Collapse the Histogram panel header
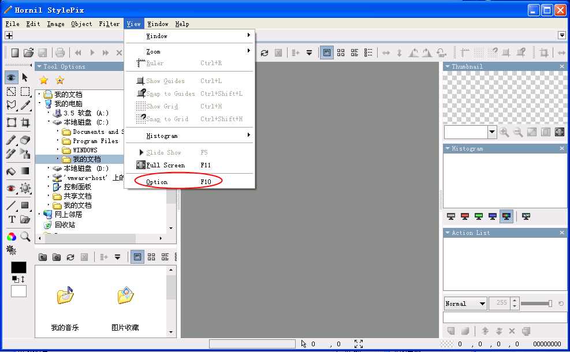Screen dimensions: 570x352 (x=448, y=148)
